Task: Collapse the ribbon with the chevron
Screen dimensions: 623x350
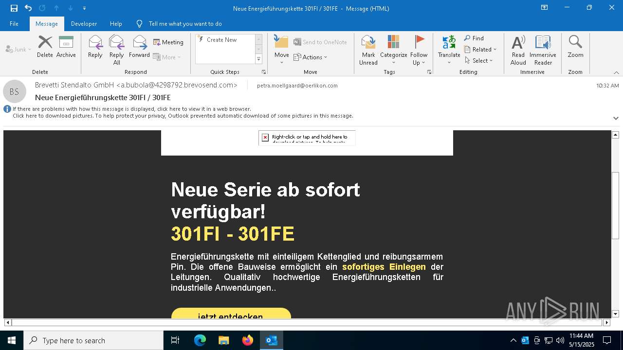Action: [x=616, y=72]
